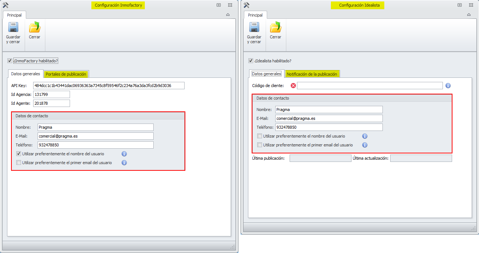Switch to Portales de publicación tab

(66, 74)
